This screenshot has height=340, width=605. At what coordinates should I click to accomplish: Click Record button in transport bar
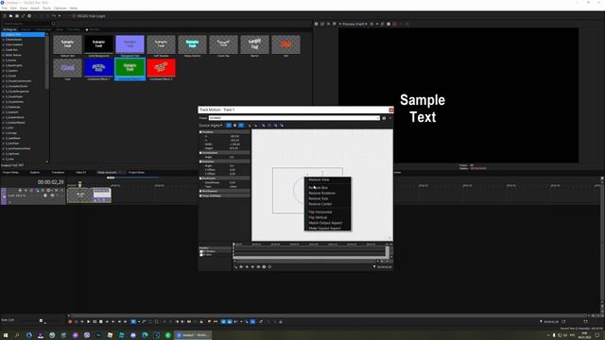click(x=70, y=321)
